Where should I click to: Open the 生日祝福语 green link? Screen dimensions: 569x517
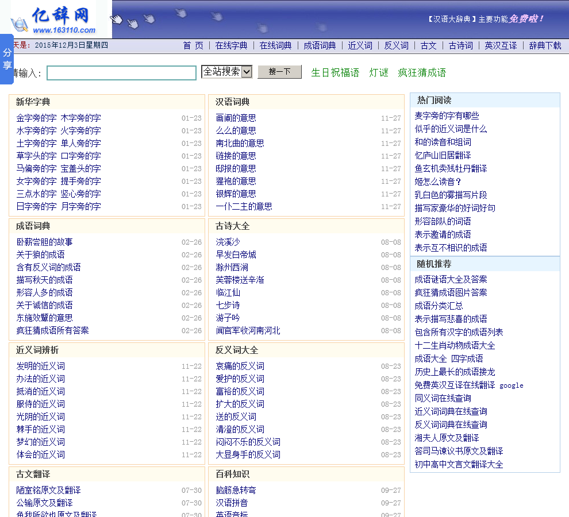[335, 72]
